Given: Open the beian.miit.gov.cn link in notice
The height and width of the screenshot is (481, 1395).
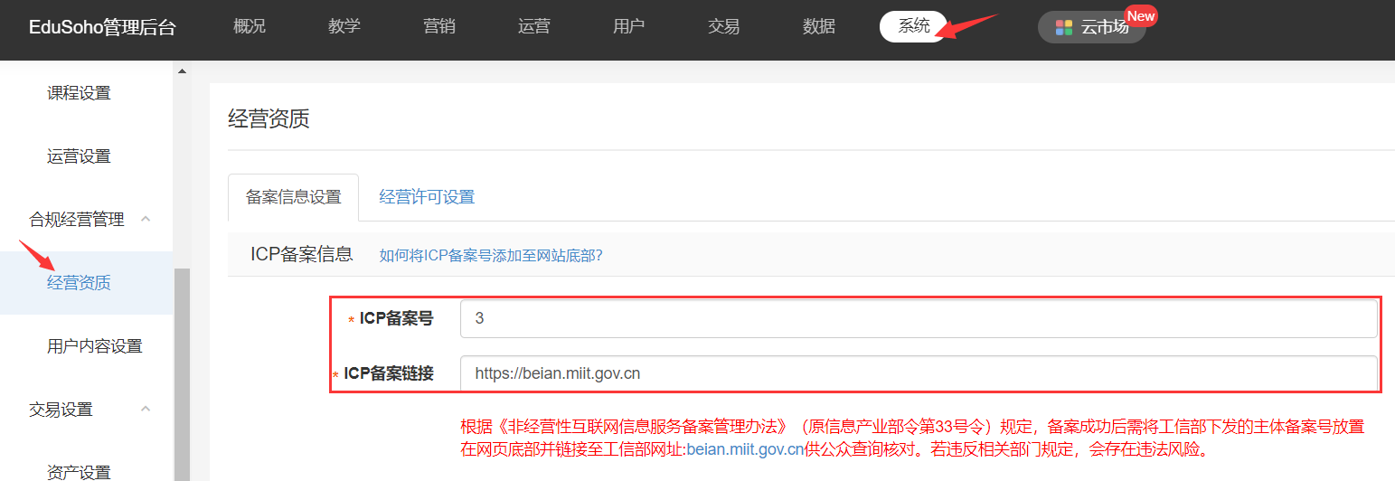Looking at the screenshot, I should click(745, 449).
